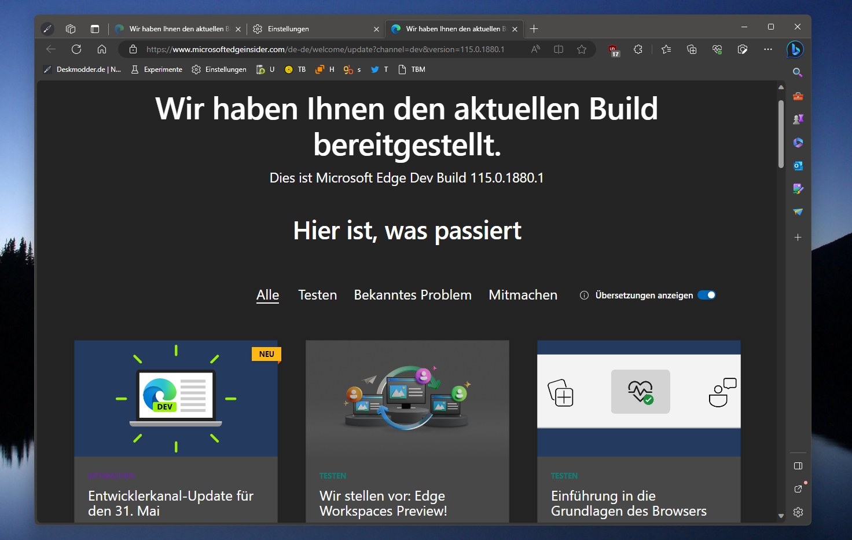This screenshot has height=540, width=852.
Task: Open the Extensions puzzle icon
Action: pyautogui.click(x=638, y=49)
